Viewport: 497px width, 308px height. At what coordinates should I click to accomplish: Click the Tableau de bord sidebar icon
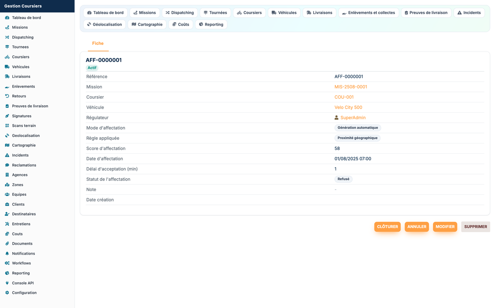7,18
